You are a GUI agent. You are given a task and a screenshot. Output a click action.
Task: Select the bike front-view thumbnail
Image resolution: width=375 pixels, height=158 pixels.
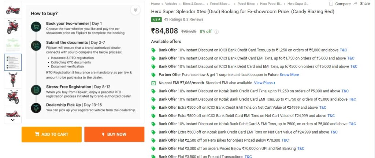(x=13, y=80)
